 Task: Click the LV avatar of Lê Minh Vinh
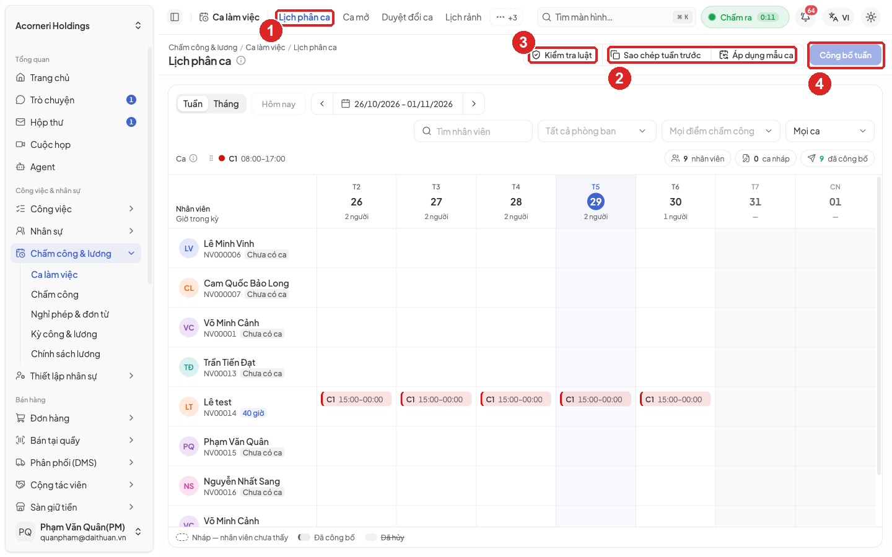[x=189, y=249]
